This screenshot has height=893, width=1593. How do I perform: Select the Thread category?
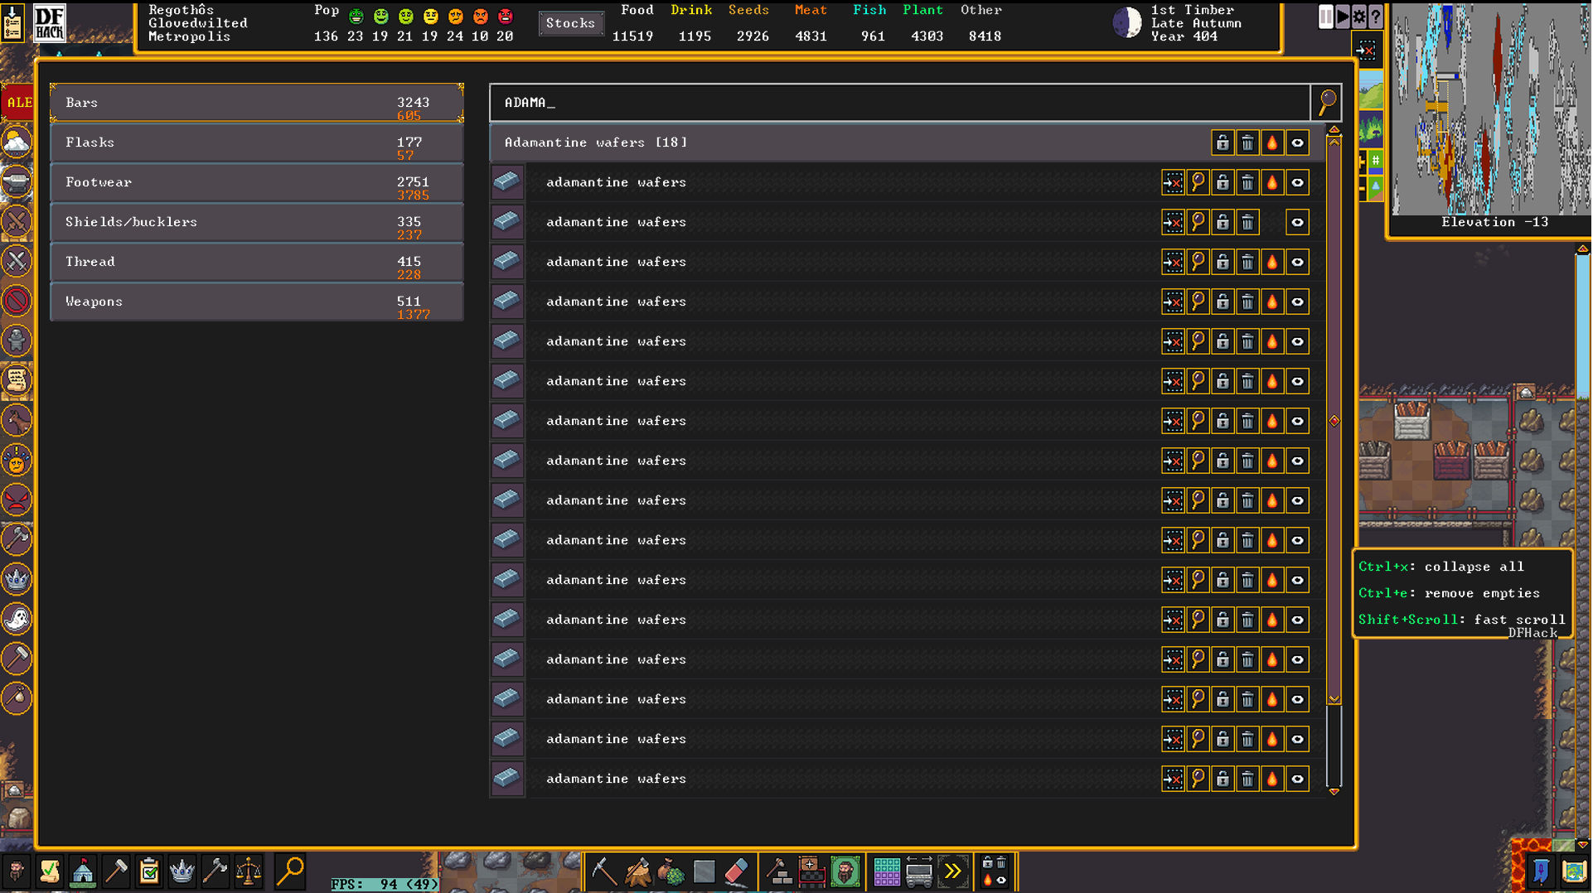(257, 262)
